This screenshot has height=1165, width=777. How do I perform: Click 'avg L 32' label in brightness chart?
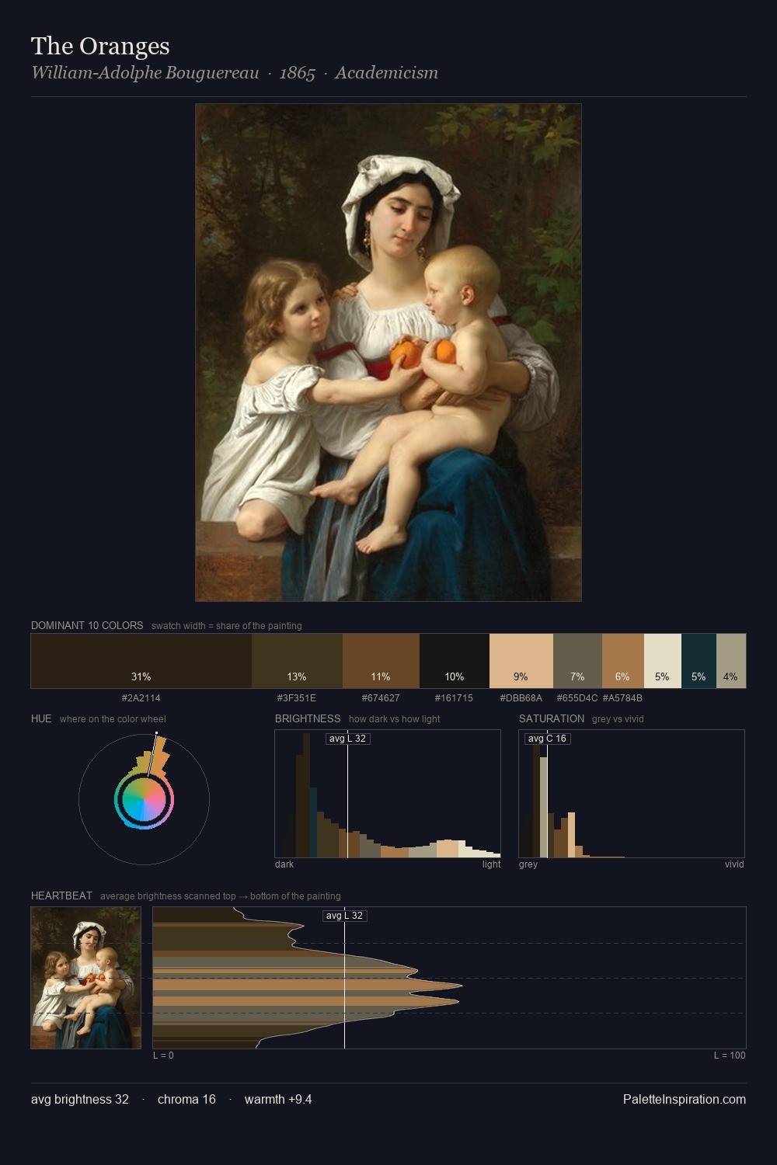(x=347, y=739)
